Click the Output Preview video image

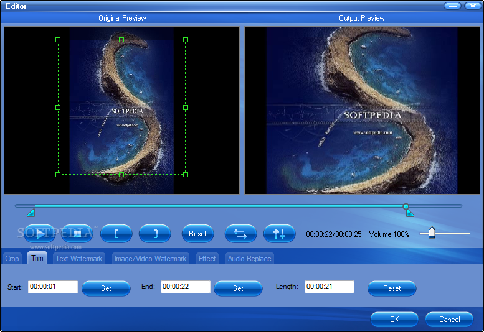pos(362,110)
